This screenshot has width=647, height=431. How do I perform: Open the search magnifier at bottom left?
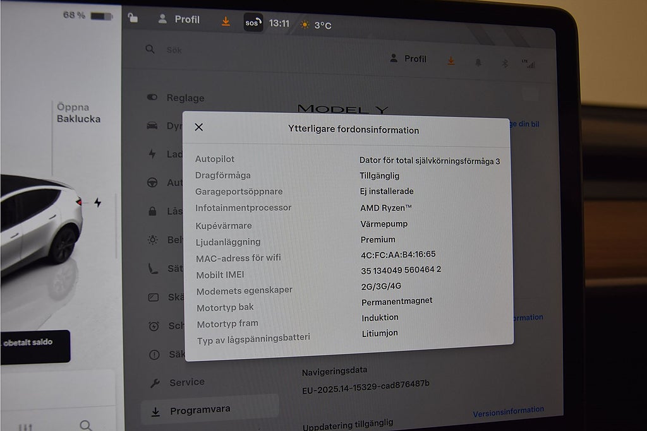[x=87, y=425]
